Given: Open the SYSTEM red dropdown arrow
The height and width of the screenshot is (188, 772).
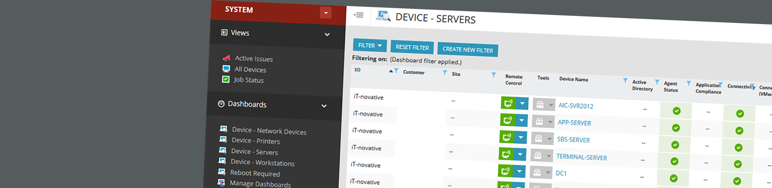Looking at the screenshot, I should [326, 13].
